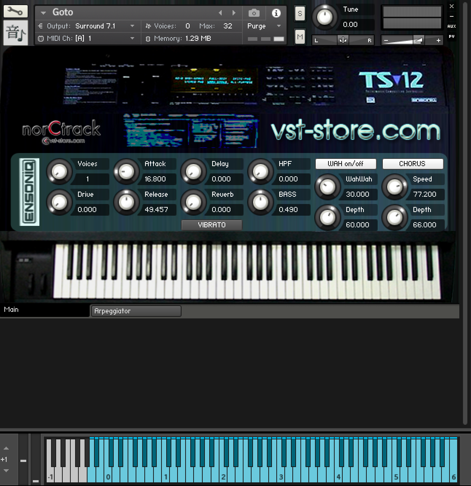The width and height of the screenshot is (471, 486).
Task: Click the Attack value 16.800
Action: (x=155, y=179)
